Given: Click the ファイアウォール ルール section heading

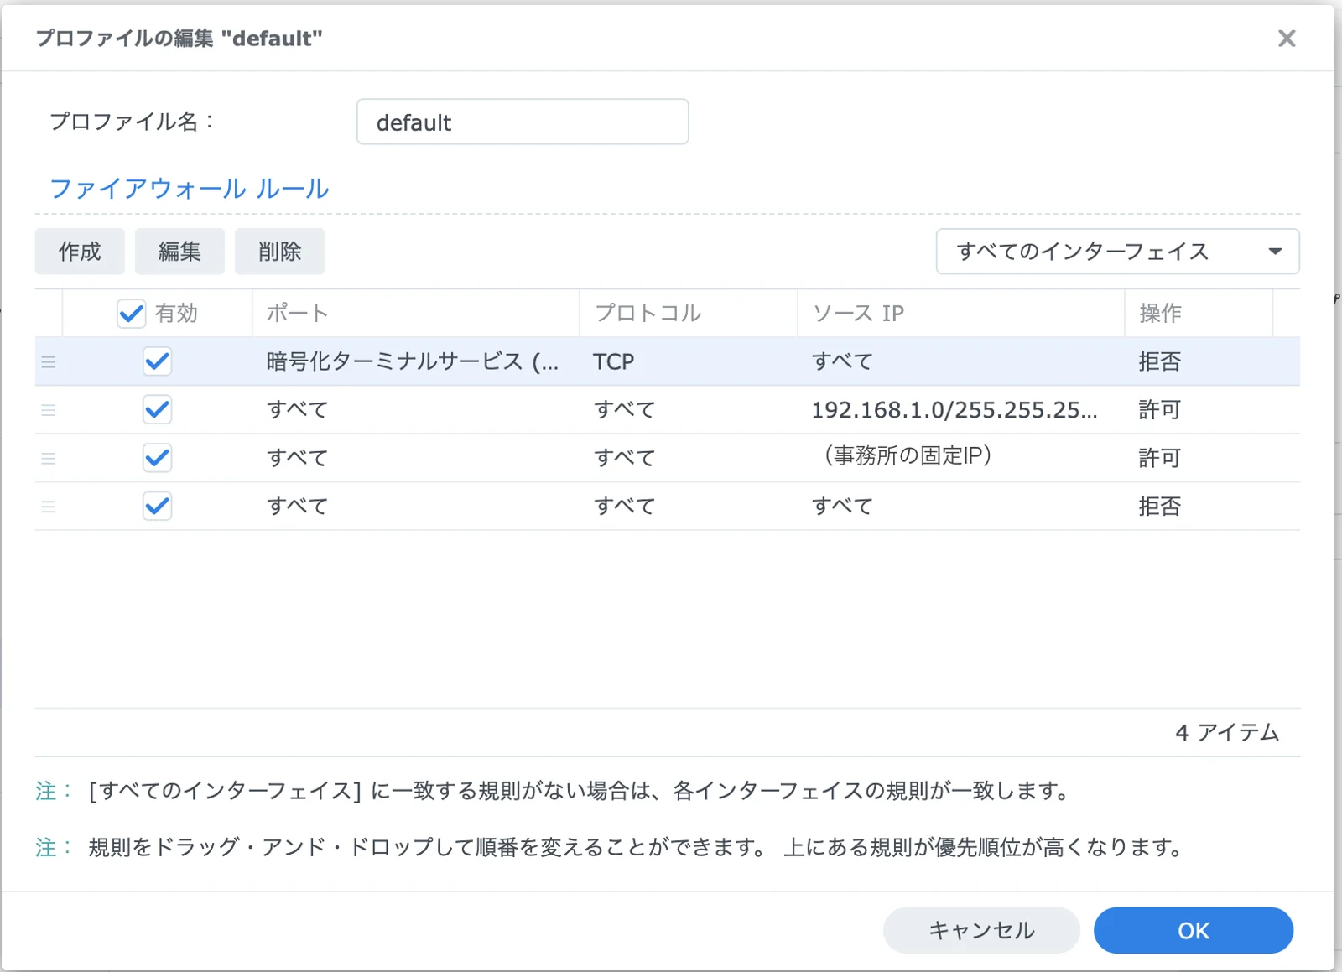Looking at the screenshot, I should click(190, 189).
